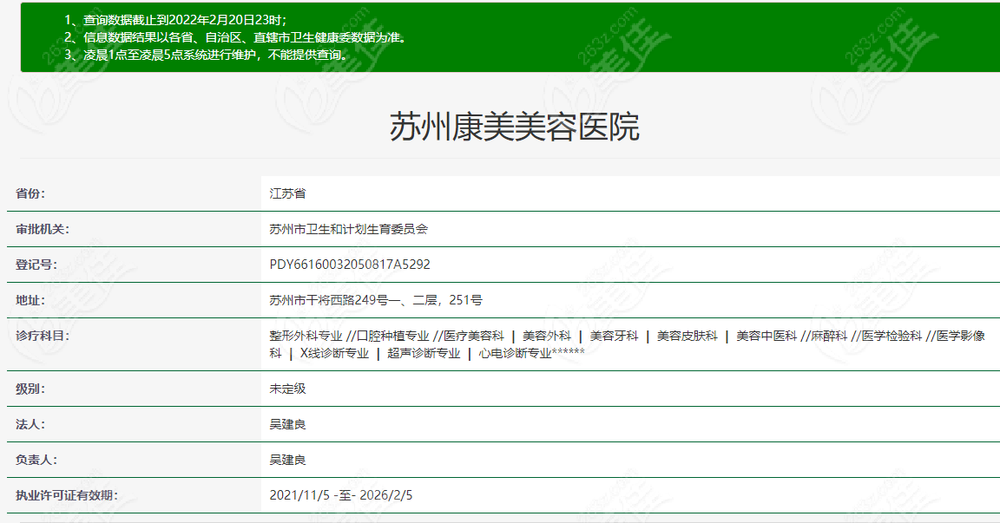Viewport: 1000px width, 523px height.
Task: Click the 苏州市卫生和计划生育委员会 value
Action: (349, 229)
